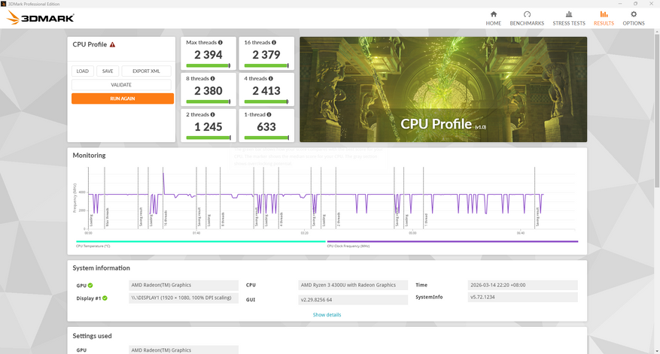The width and height of the screenshot is (660, 354).
Task: Click the 16 threads score 2 379
Action: 266,55
